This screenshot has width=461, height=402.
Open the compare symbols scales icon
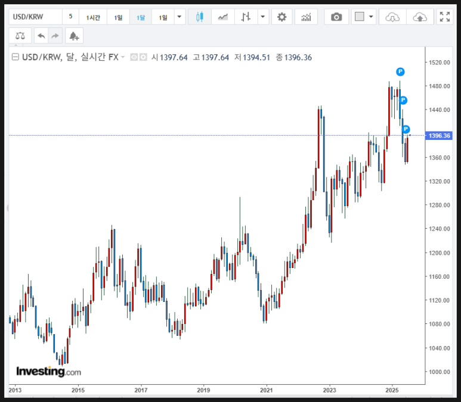tap(20, 36)
